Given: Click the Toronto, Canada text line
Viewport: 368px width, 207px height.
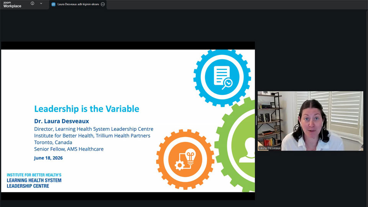Looking at the screenshot, I should [x=53, y=143].
